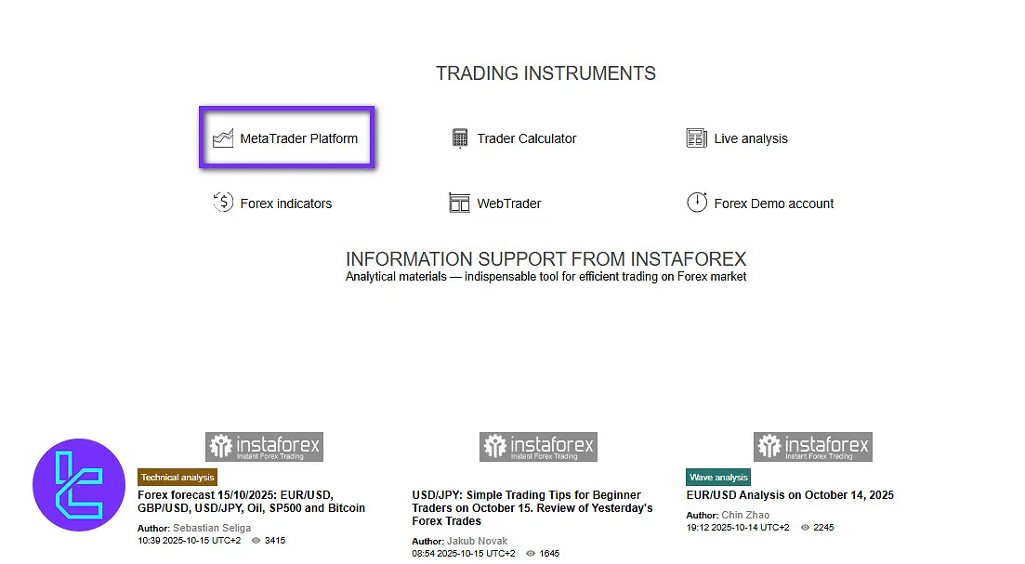The image size is (1025, 564).
Task: Click the purple circular logo in the corner
Action: point(78,484)
